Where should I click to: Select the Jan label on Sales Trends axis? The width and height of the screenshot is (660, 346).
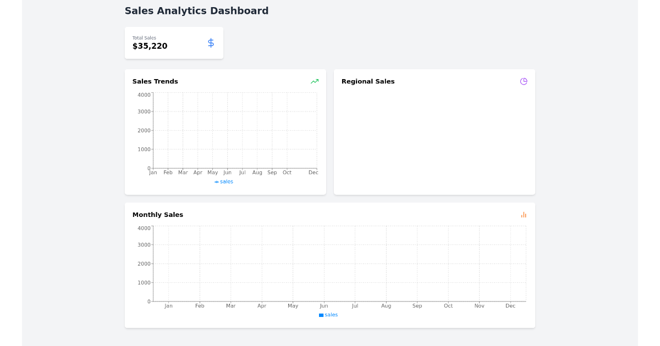pyautogui.click(x=153, y=172)
